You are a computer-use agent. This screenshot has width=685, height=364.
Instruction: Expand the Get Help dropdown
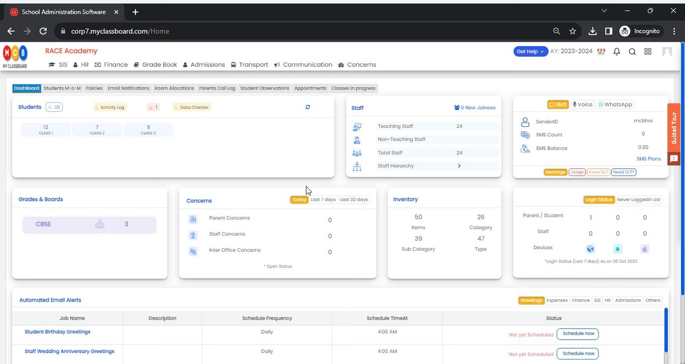pos(531,52)
